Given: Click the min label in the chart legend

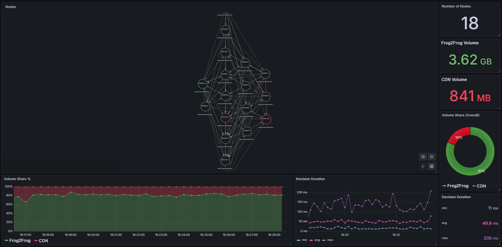Looking at the screenshot, I should coord(304,240).
